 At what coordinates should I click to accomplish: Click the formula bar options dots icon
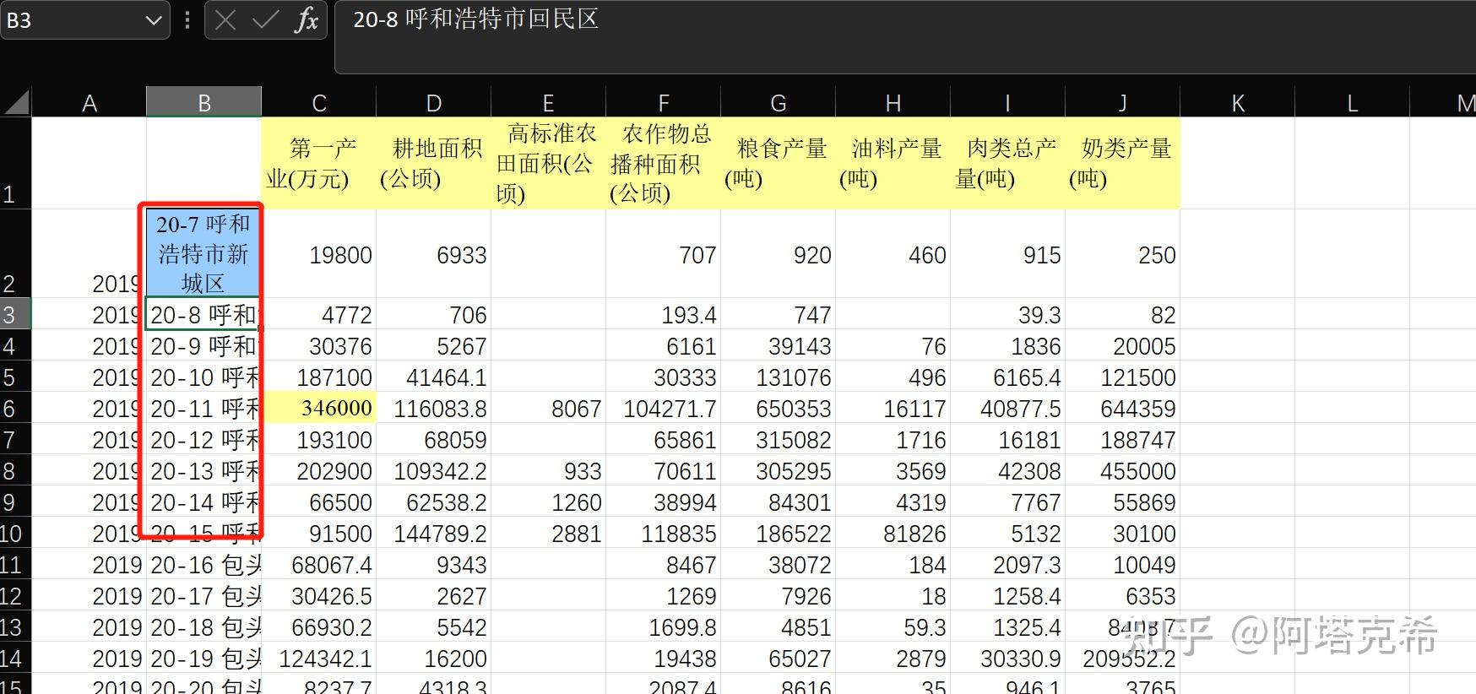(187, 20)
